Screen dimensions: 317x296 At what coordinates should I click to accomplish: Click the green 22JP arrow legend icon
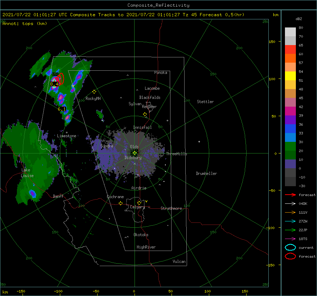pyautogui.click(x=290, y=230)
